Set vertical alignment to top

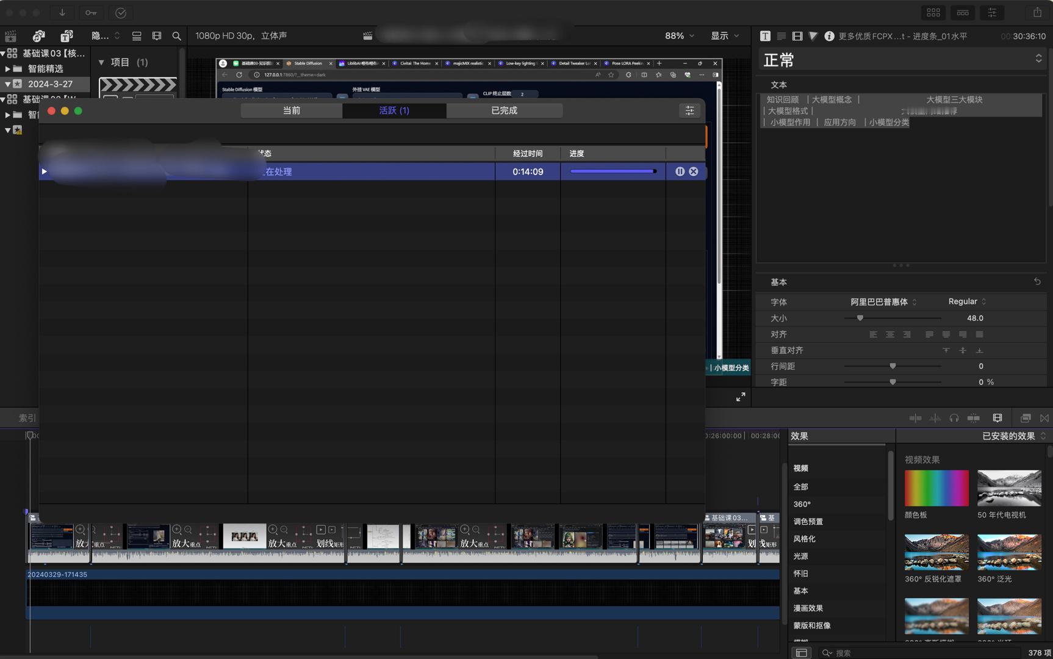[x=946, y=350]
